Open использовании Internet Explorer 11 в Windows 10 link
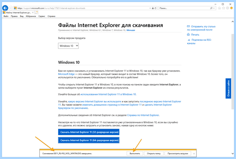 pyautogui.click(x=108, y=94)
